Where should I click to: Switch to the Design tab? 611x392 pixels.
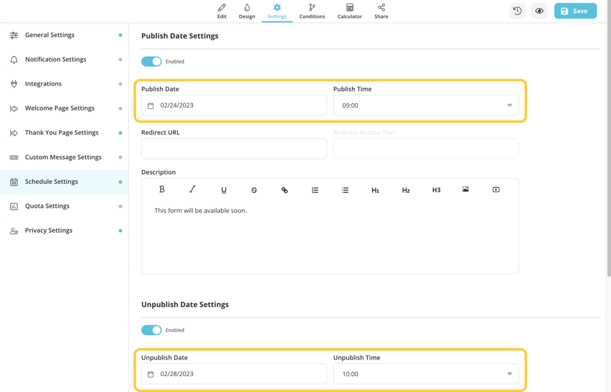(x=247, y=11)
